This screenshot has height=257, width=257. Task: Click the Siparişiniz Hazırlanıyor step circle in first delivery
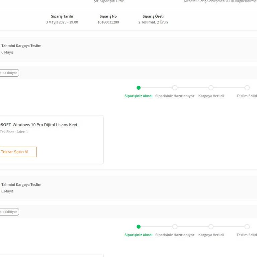pos(175,88)
